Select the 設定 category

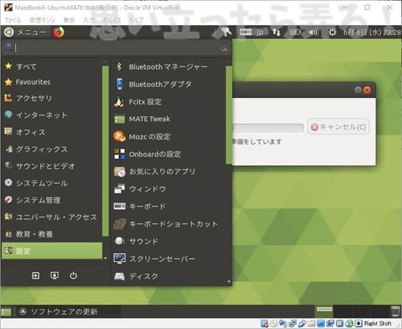coord(52,251)
